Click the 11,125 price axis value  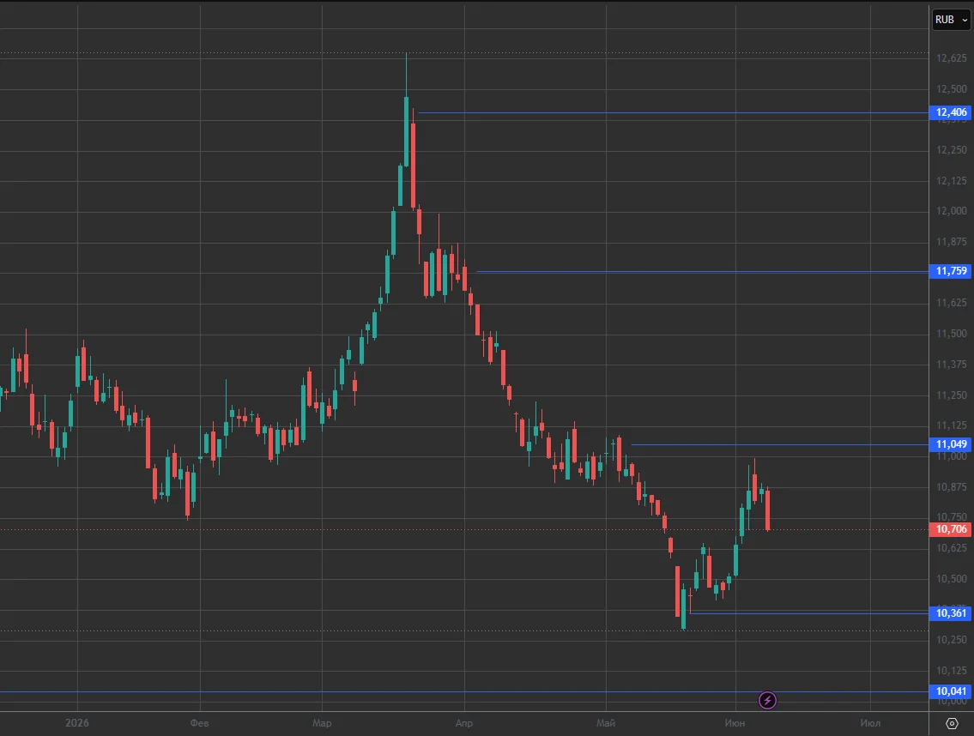tap(952, 425)
